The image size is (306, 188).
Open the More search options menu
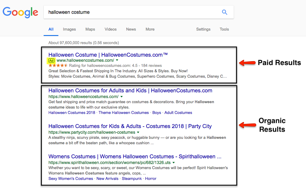point(150,29)
